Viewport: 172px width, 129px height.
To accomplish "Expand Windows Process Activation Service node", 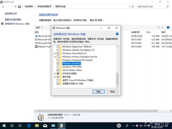I will [x=55, y=57].
